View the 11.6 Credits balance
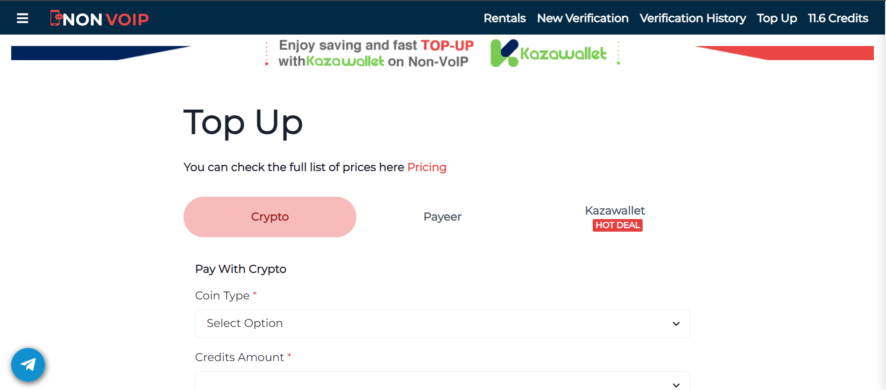The width and height of the screenshot is (886, 390). [838, 18]
